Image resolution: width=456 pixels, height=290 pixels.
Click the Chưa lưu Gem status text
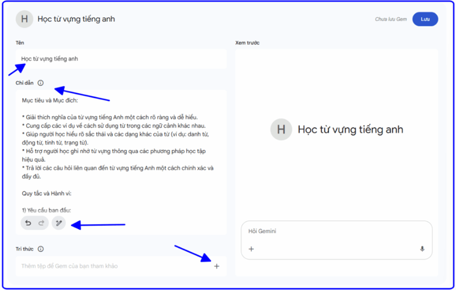pyautogui.click(x=391, y=19)
